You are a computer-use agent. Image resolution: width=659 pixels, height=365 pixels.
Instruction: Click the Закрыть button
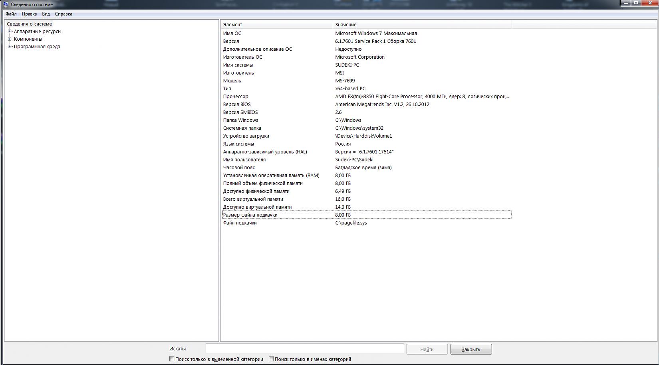tap(471, 349)
